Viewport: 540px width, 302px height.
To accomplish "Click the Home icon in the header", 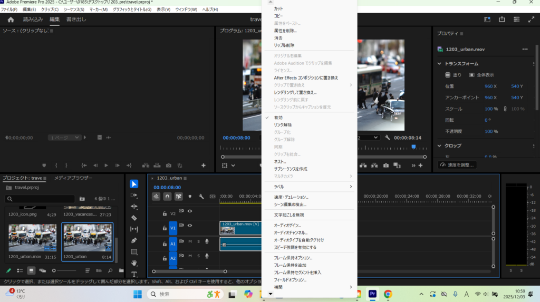I will [x=11, y=20].
